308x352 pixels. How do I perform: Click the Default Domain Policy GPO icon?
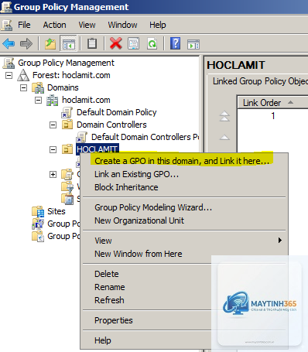pyautogui.click(x=67, y=112)
